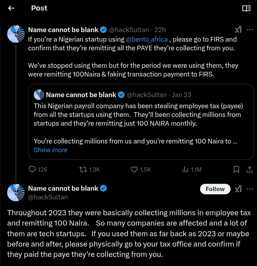Open the 22h timestamp link

161,30
